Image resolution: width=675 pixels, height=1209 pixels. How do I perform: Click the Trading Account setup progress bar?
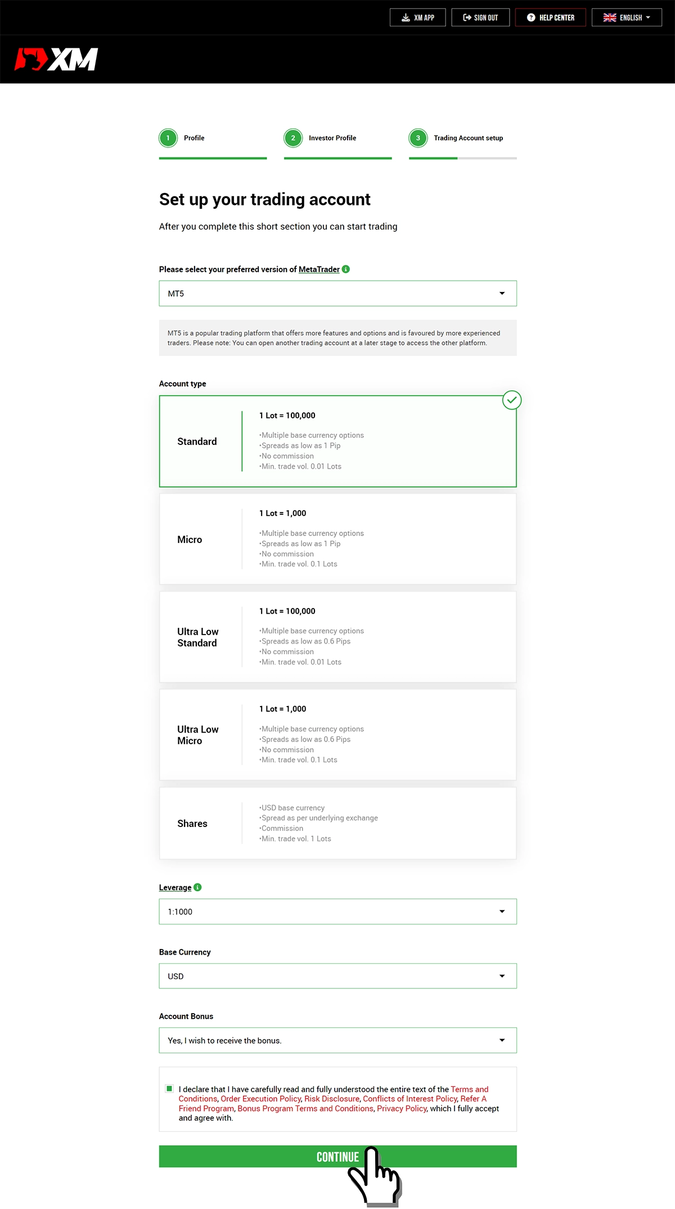click(462, 158)
